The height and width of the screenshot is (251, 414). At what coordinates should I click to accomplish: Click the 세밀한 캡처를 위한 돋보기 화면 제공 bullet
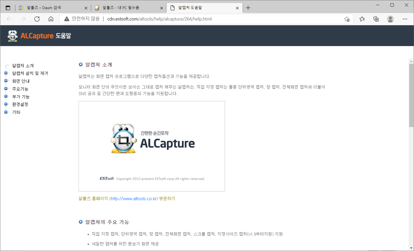(x=125, y=244)
